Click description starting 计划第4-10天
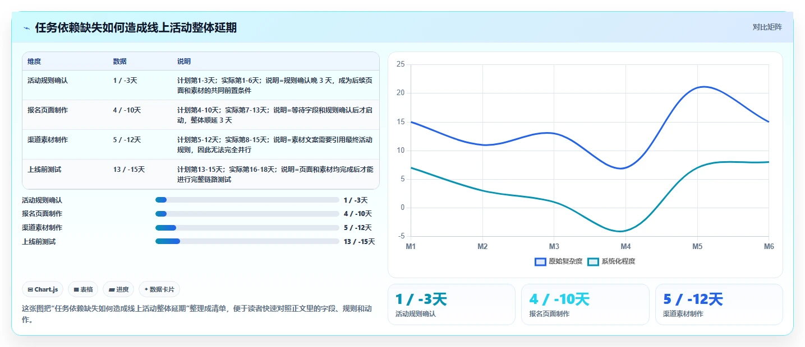 pyautogui.click(x=275, y=115)
